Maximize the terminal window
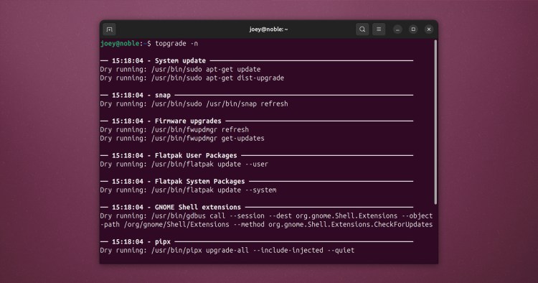 pos(413,29)
